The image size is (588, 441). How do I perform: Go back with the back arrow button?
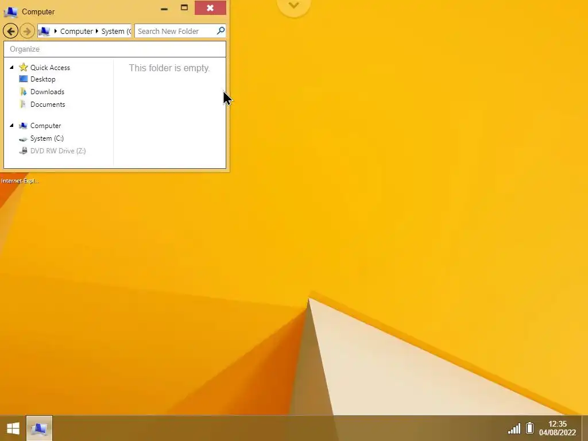pos(10,31)
